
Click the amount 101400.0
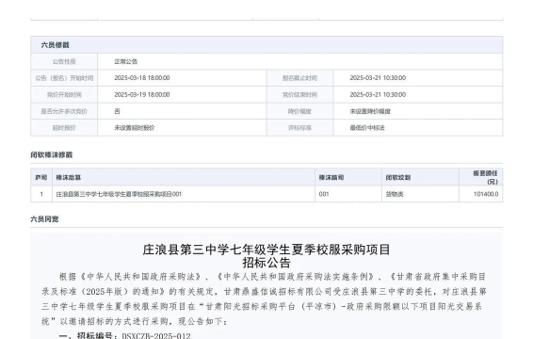click(x=486, y=194)
